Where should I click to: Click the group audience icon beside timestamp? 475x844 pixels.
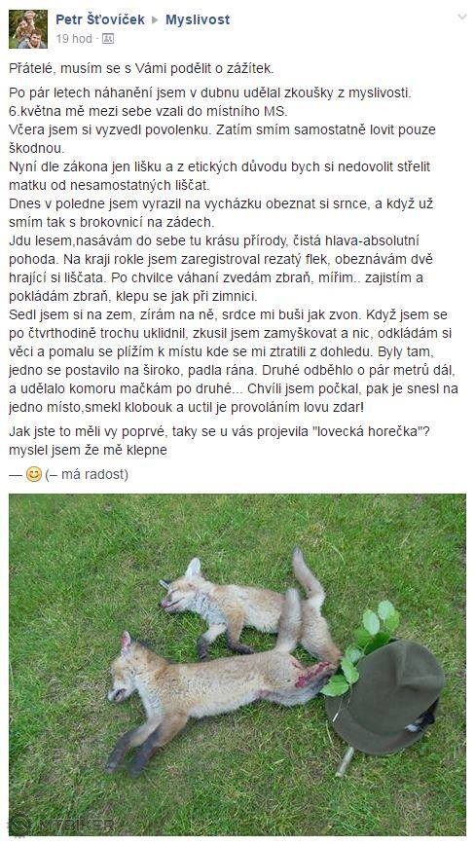tap(108, 39)
